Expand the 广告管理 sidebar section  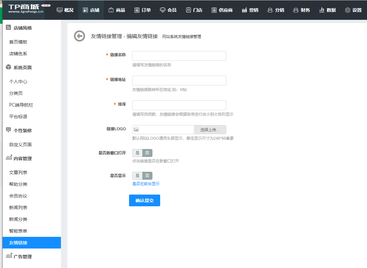point(22,256)
